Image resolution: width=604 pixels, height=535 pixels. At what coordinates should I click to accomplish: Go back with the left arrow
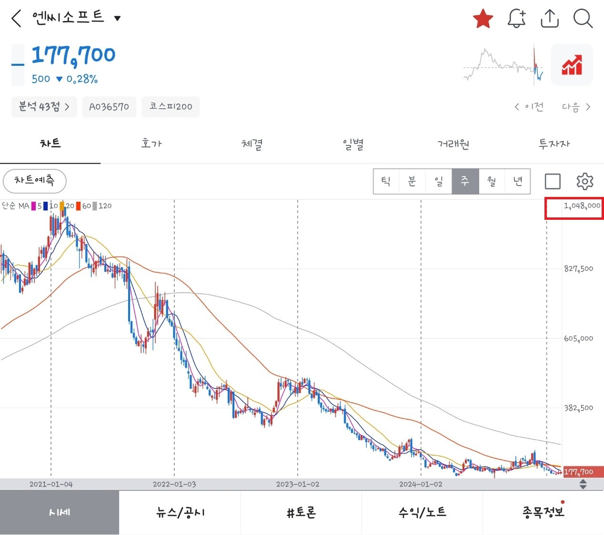click(x=16, y=19)
